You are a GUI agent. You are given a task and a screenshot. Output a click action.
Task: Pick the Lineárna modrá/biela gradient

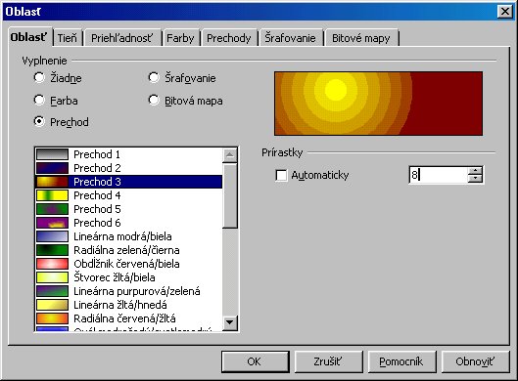[129, 236]
